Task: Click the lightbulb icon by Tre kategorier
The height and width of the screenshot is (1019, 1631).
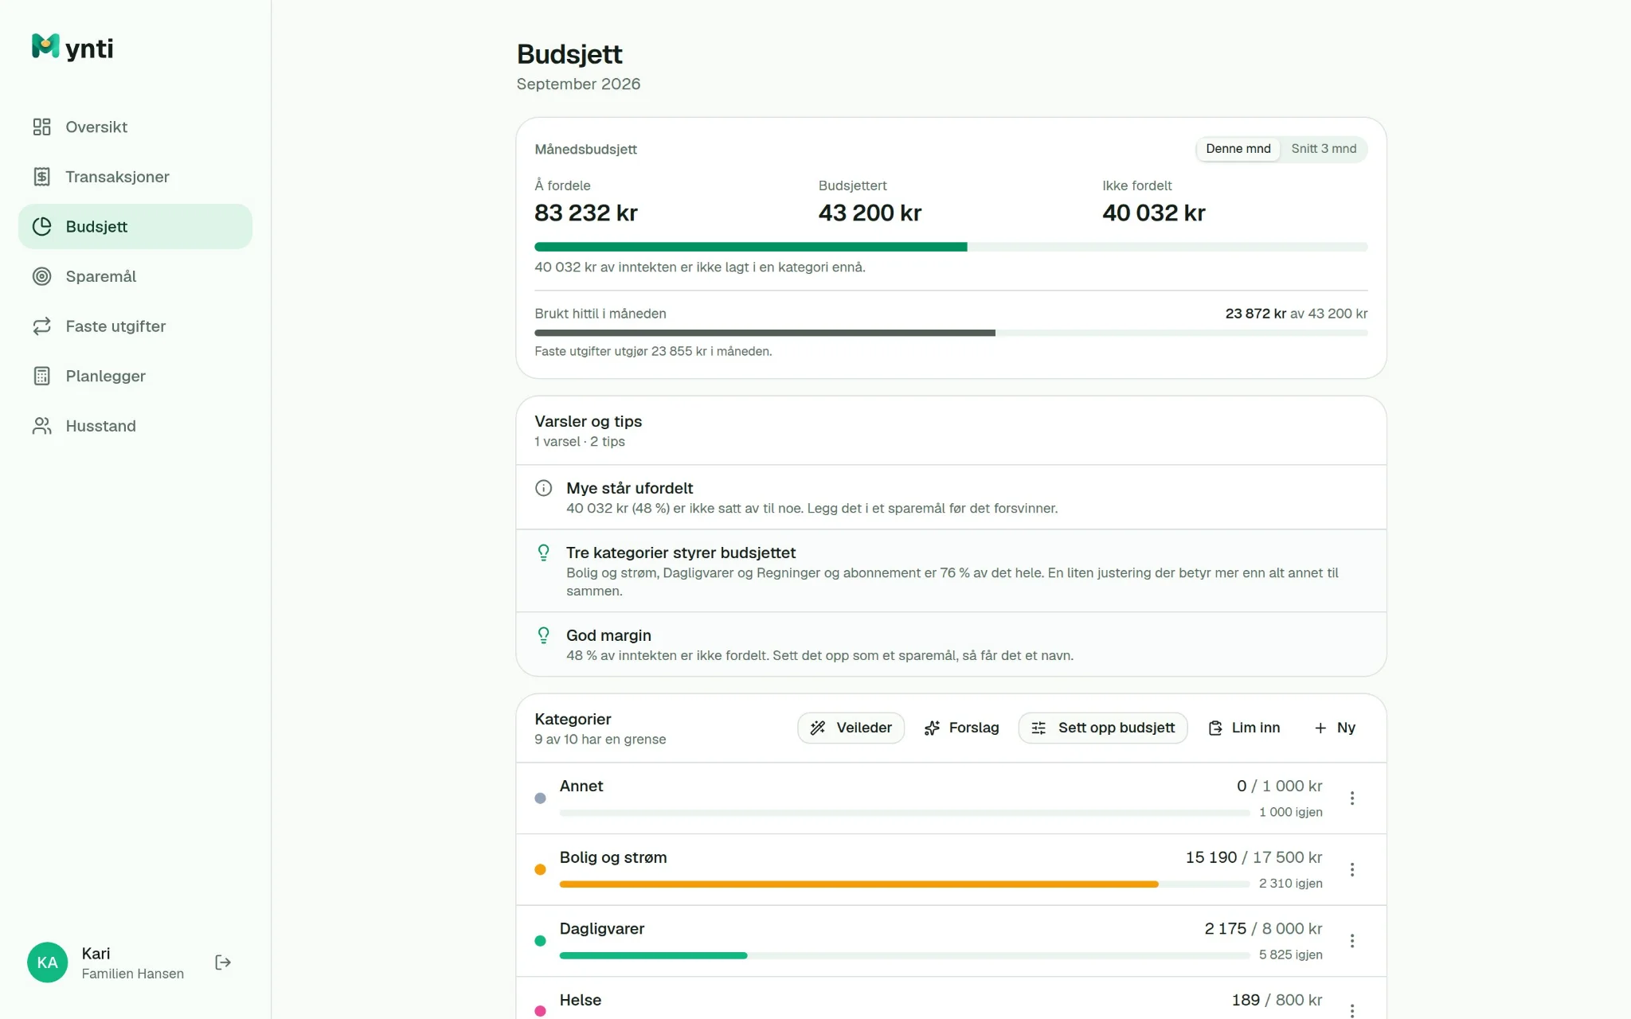Action: 543,552
